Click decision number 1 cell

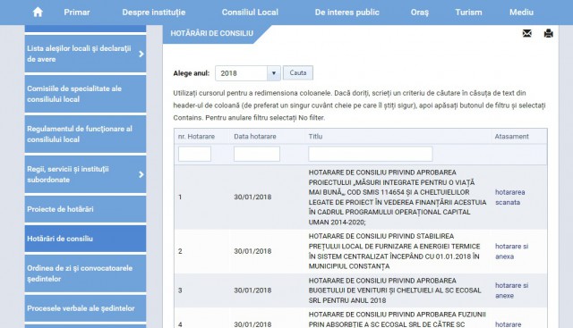[180, 197]
